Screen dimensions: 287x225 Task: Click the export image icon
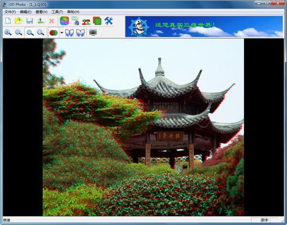[x=41, y=21]
